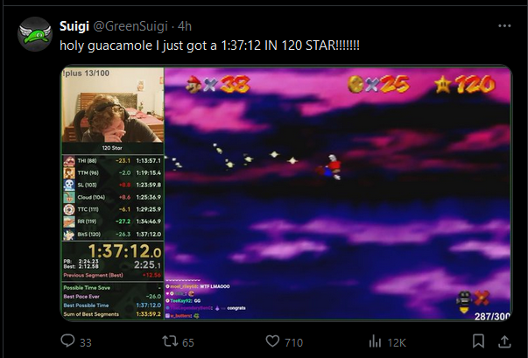Open the three-dot more options menu
This screenshot has width=528, height=358.
[504, 25]
